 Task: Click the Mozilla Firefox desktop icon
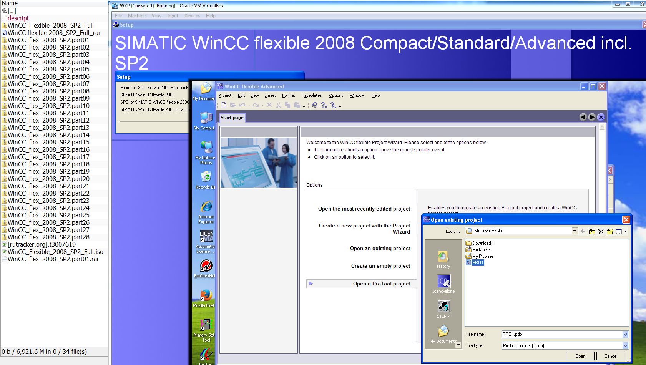point(206,299)
